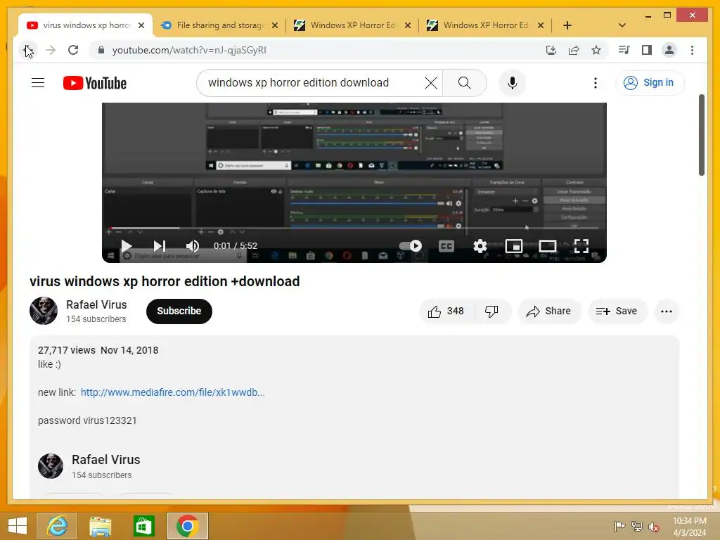This screenshot has width=720, height=540.
Task: Open Rafael Virus name in description
Action: coord(106,460)
